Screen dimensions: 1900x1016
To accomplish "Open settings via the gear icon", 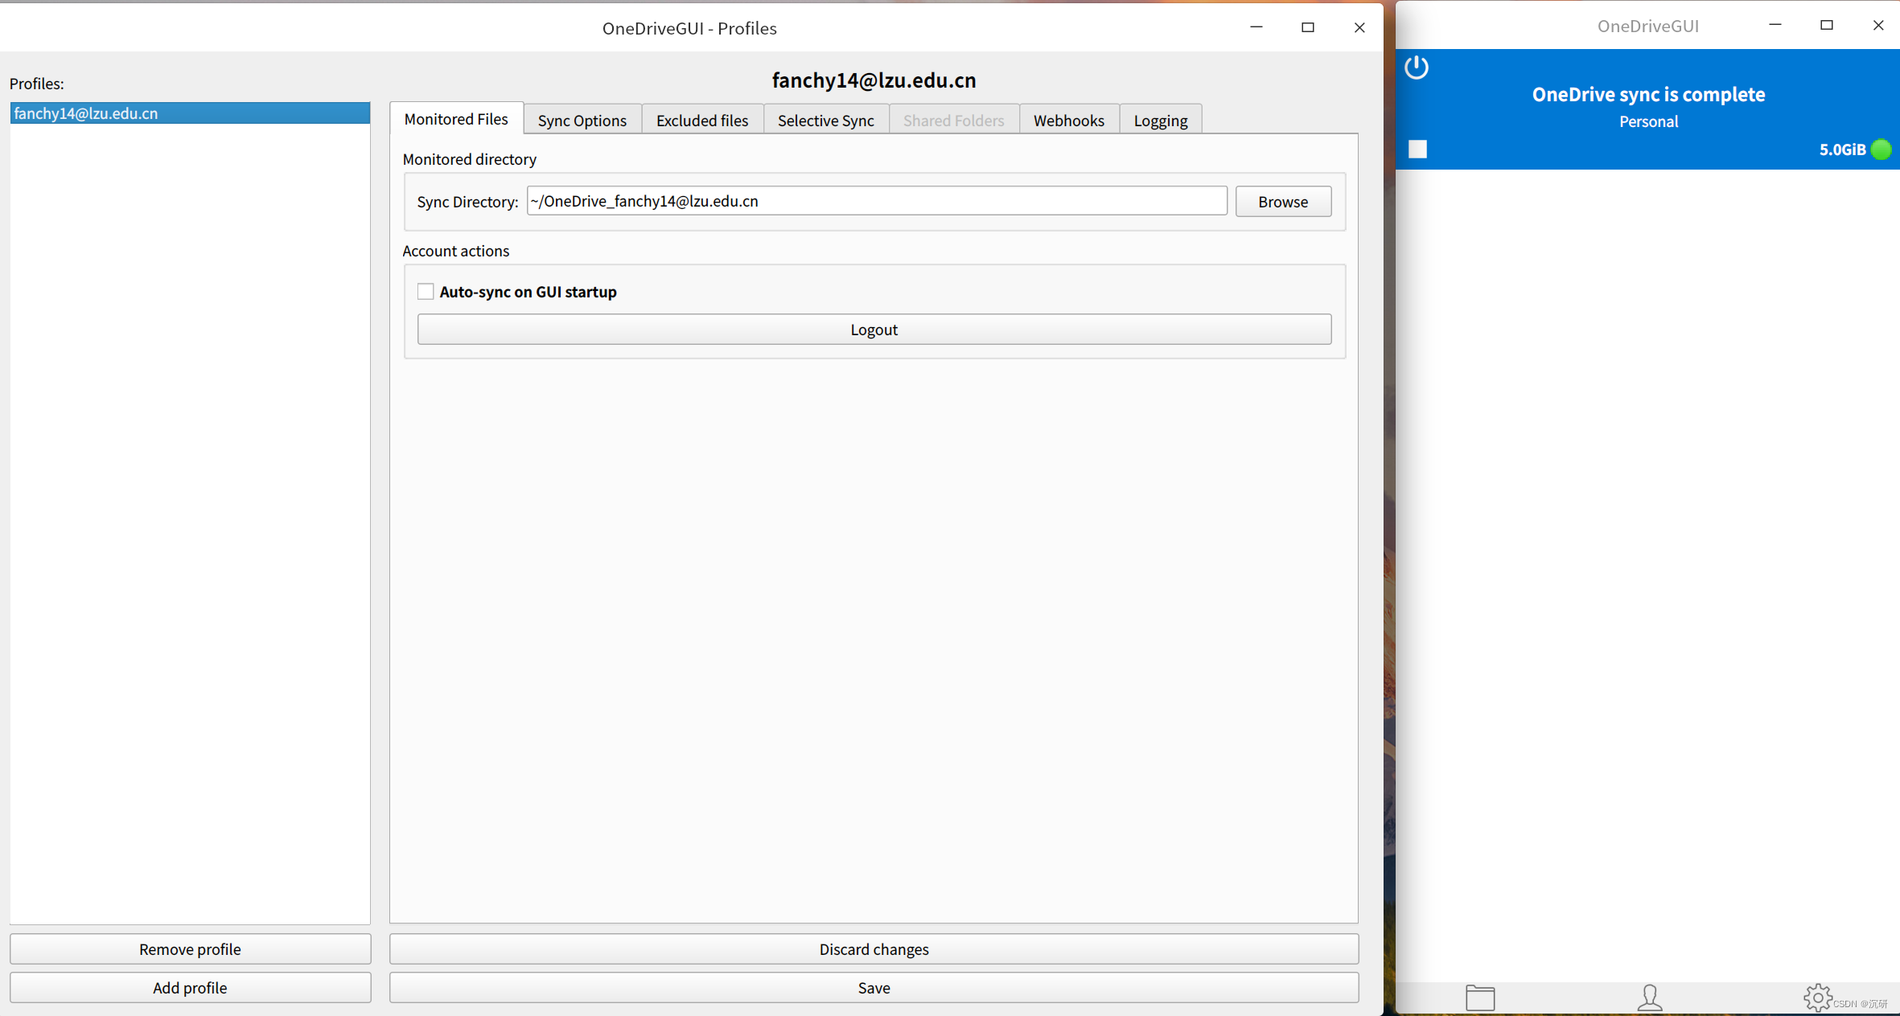I will pos(1817,998).
